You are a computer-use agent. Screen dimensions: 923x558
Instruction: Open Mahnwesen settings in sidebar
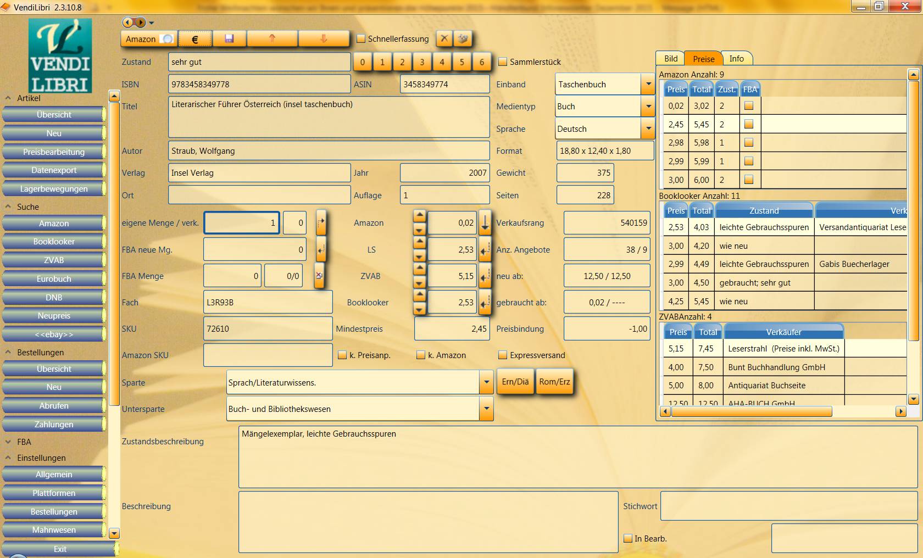(54, 530)
